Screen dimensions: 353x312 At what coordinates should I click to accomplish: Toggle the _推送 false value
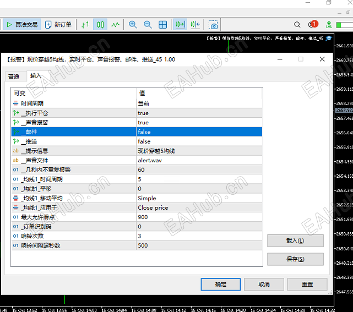[x=199, y=141]
